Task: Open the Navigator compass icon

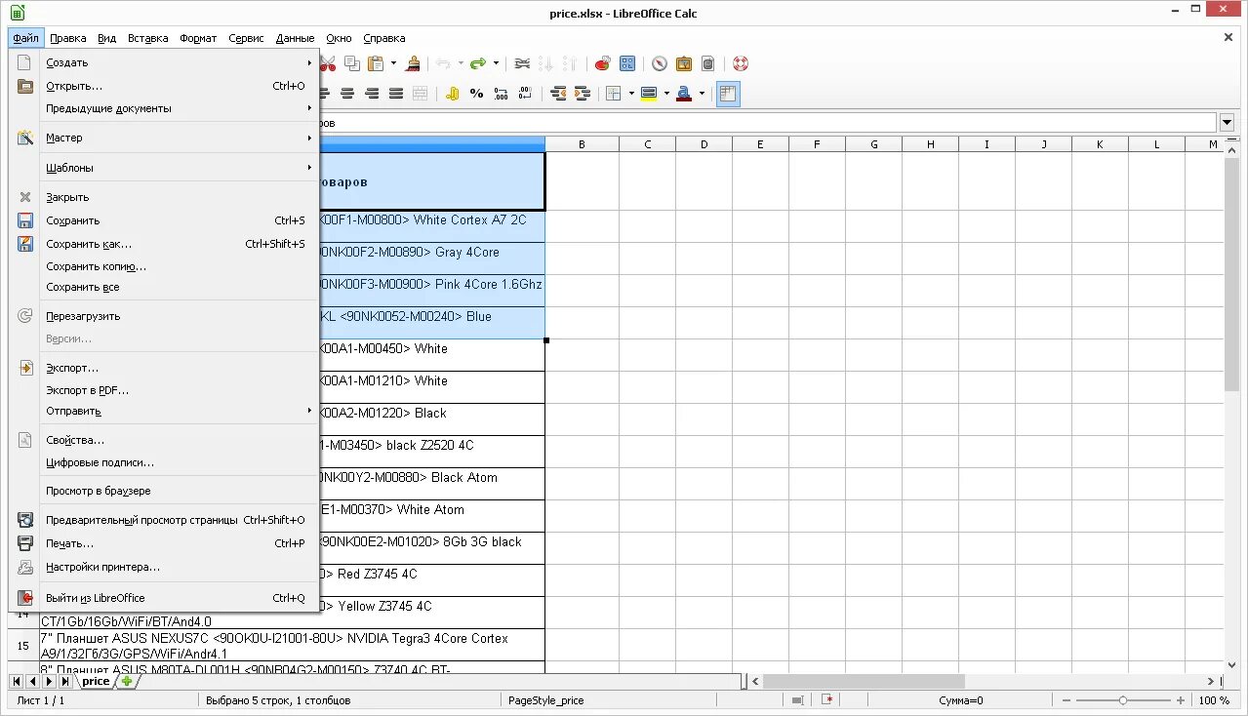Action: (x=660, y=63)
